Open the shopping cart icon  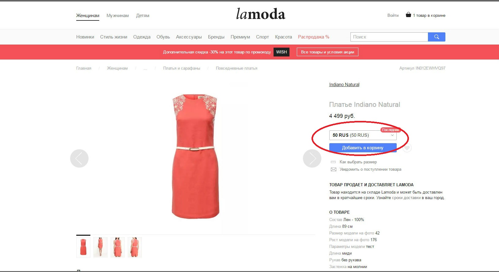(x=408, y=15)
